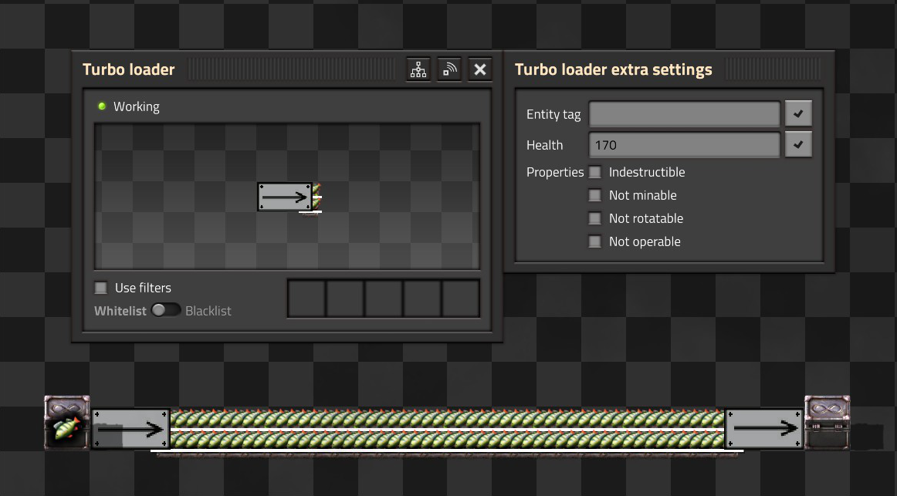Close the Turbo loader window
The width and height of the screenshot is (897, 496).
(480, 69)
